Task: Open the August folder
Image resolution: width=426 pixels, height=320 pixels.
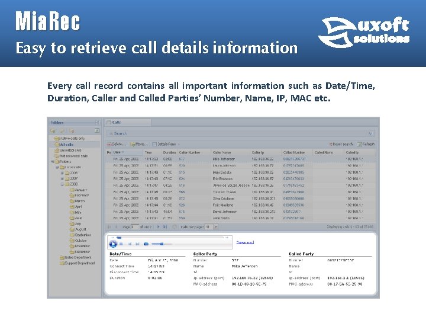Action: [x=78, y=229]
